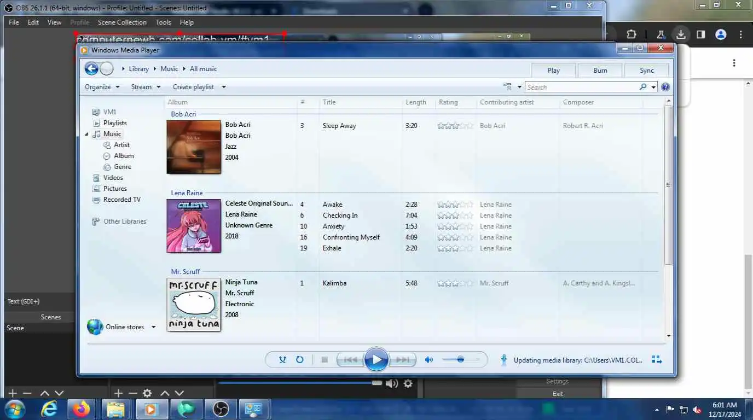Screen dimensions: 753x420
Task: Skip to the next track
Action: click(403, 360)
